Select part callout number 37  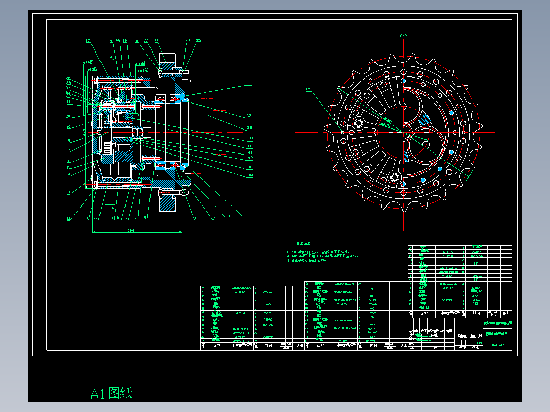248,115
